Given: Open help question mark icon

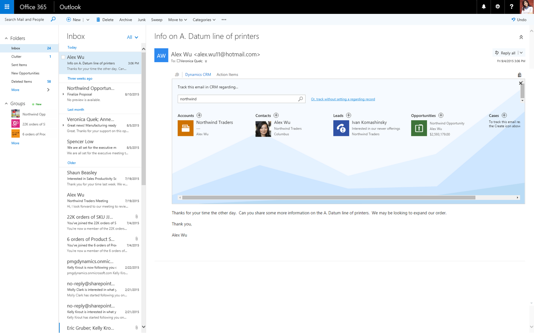Looking at the screenshot, I should [511, 7].
